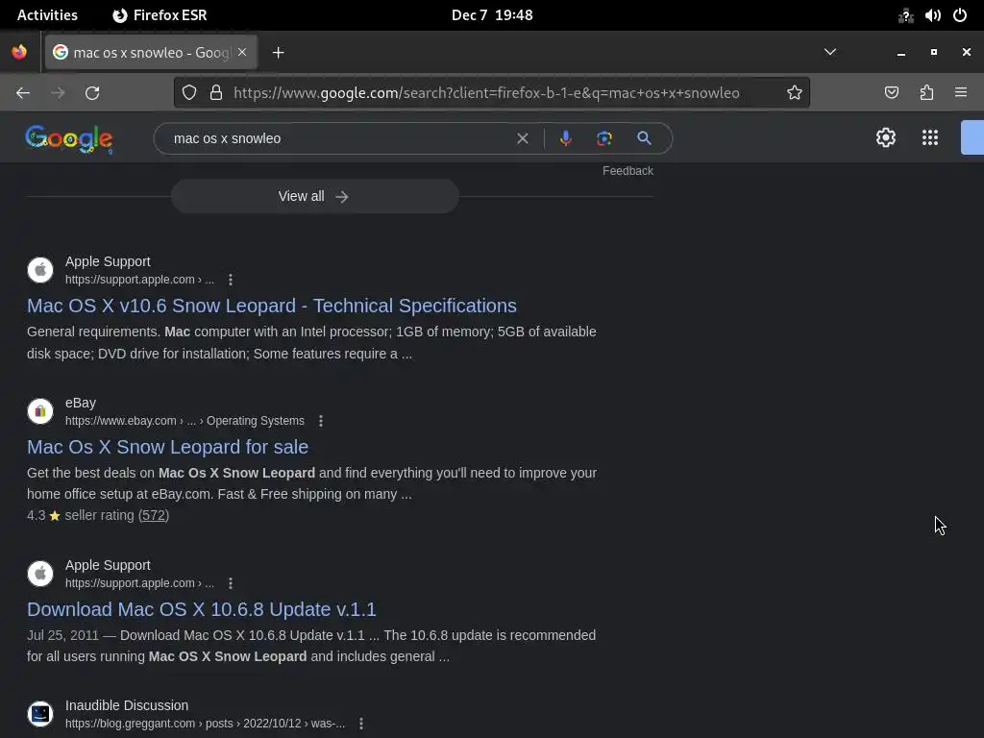
Task: Submit search with magnifier icon
Action: 644,138
